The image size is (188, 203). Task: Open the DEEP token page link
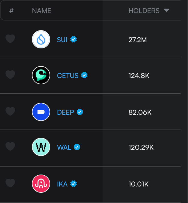tap(66, 112)
